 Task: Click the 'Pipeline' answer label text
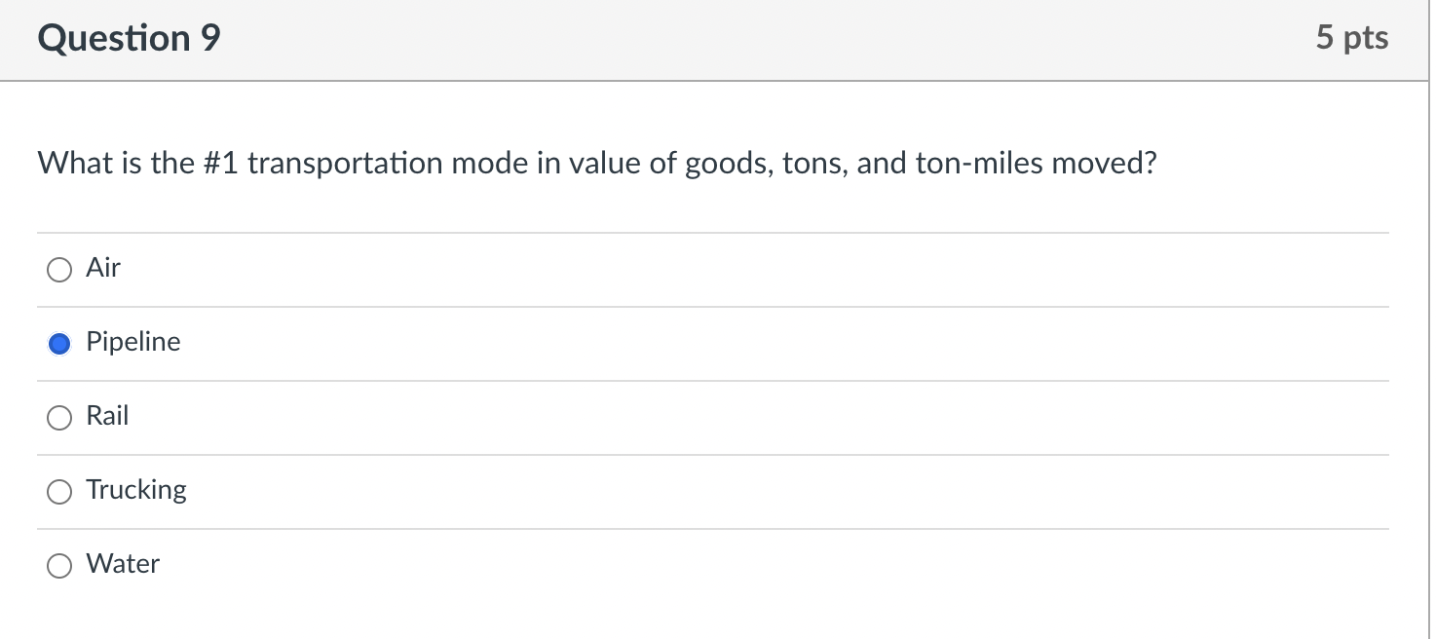click(133, 342)
